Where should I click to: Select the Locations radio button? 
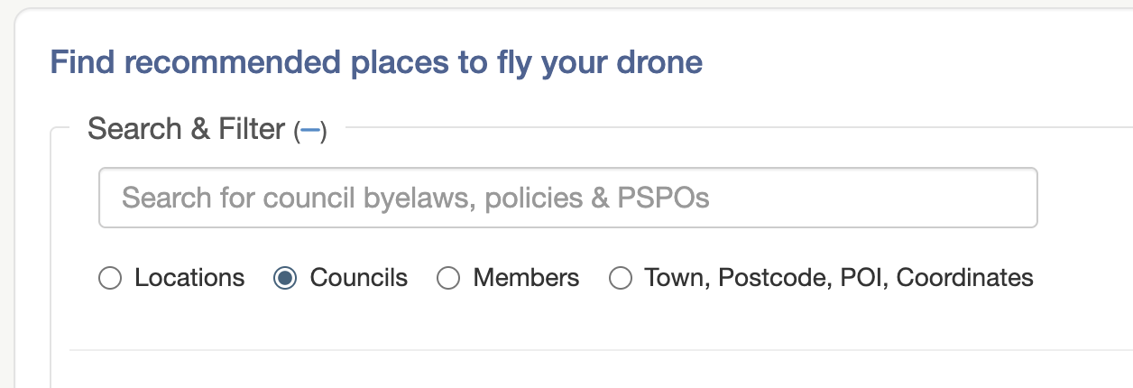pyautogui.click(x=110, y=279)
